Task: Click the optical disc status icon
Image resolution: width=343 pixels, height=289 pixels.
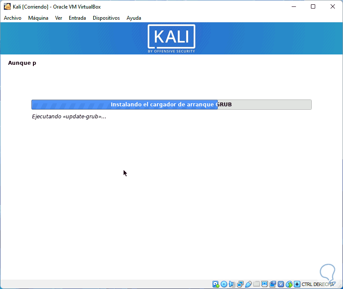Action: pos(224,284)
